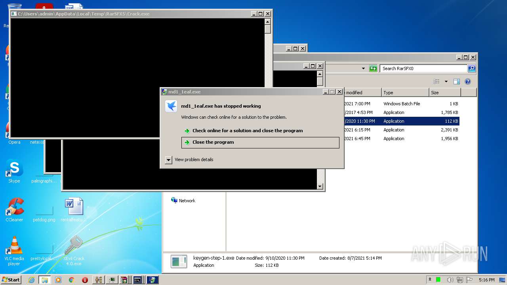Sort files by Type column
Screen dimensions: 507x285
pyautogui.click(x=405, y=93)
